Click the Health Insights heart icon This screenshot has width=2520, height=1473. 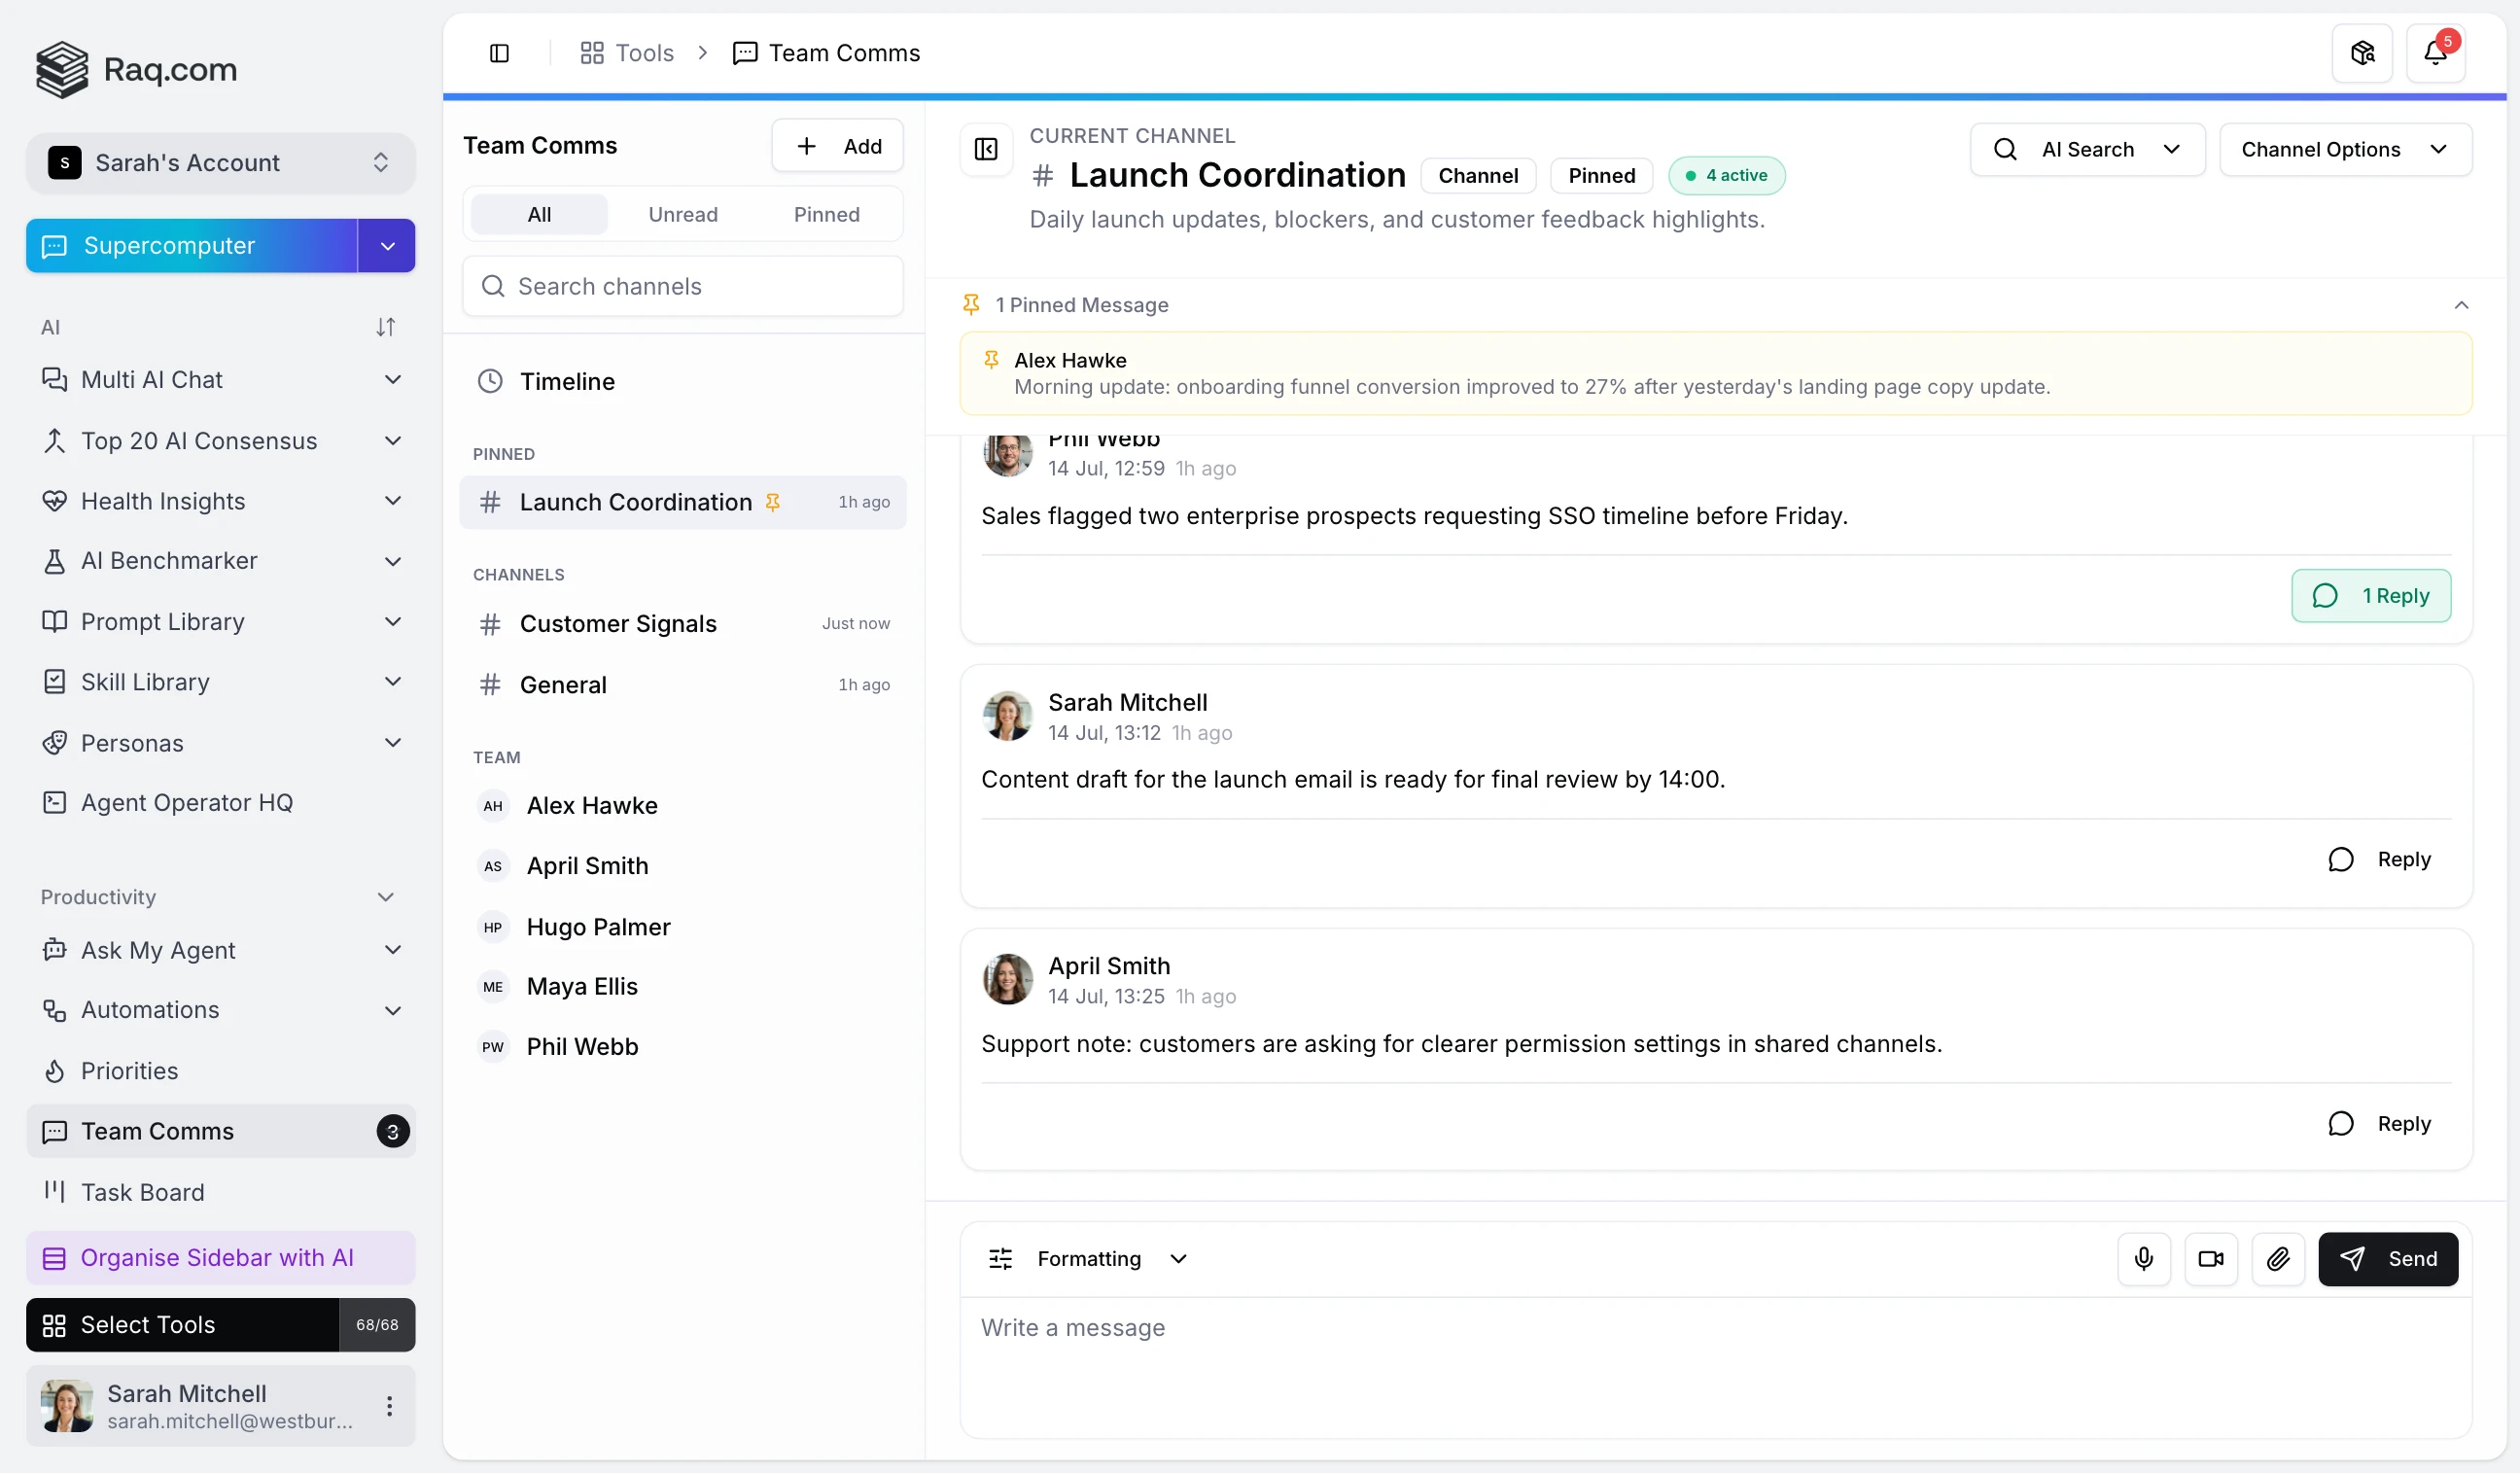tap(54, 500)
